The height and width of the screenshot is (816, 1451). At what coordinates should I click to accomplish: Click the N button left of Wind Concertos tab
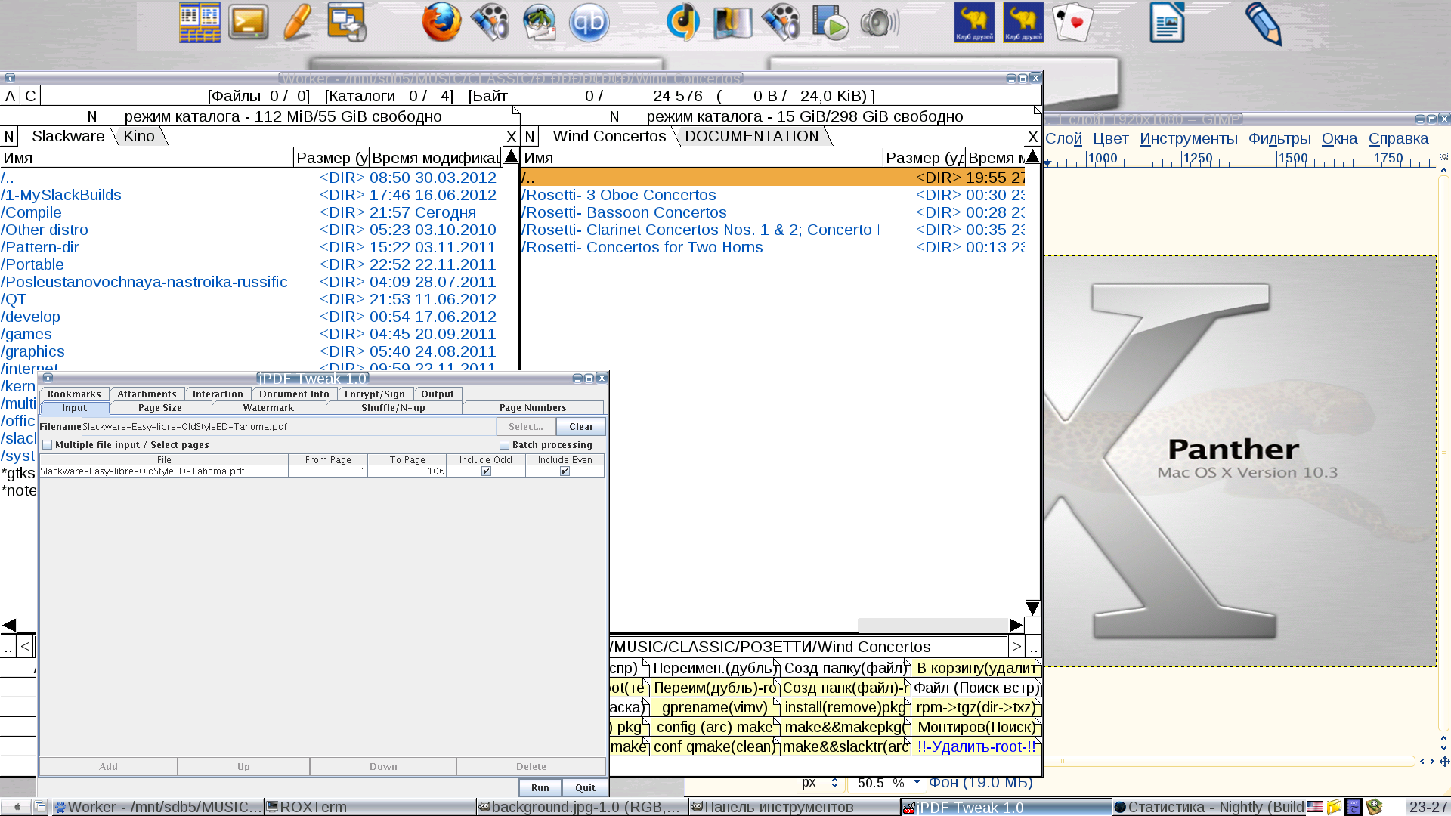(x=530, y=137)
